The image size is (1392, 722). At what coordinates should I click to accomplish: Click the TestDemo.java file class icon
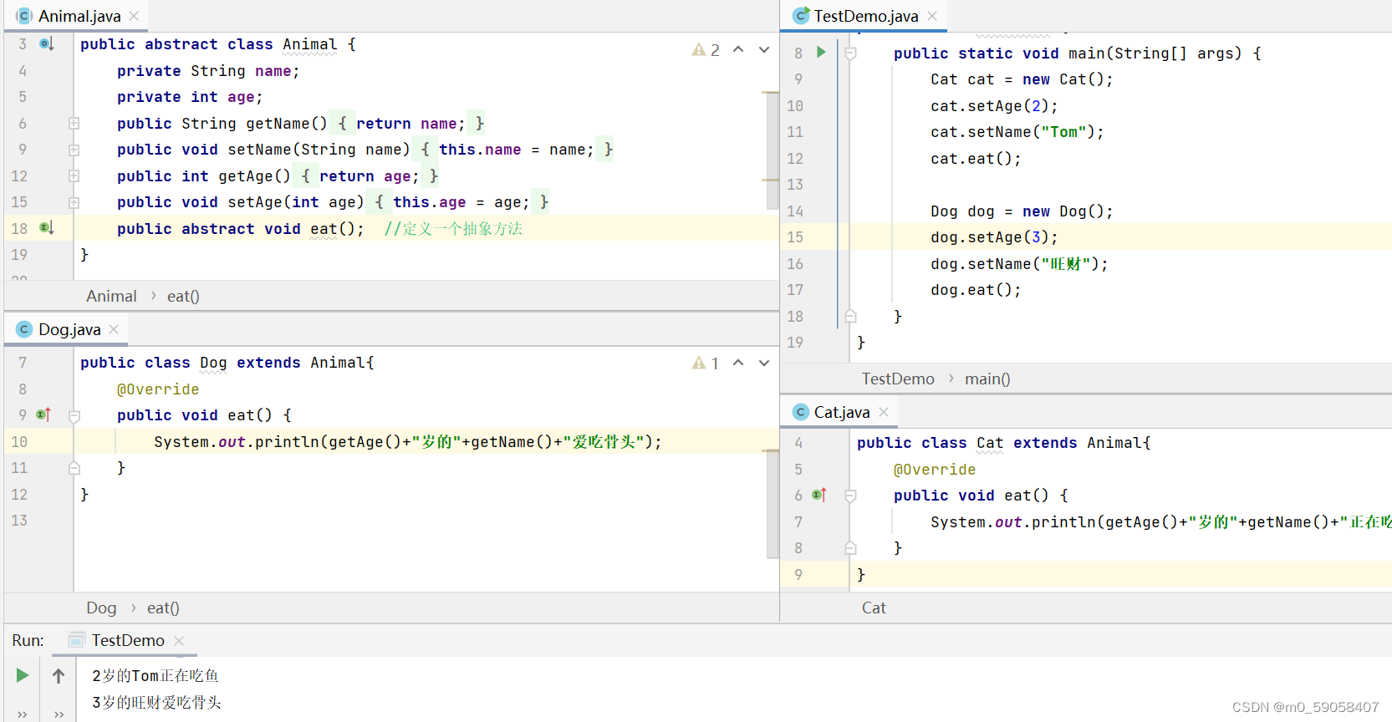pos(801,16)
